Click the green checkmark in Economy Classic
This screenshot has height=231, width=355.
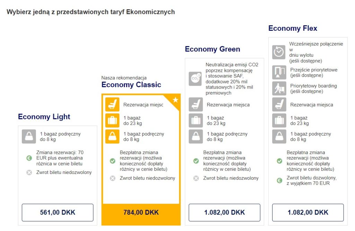(113, 161)
